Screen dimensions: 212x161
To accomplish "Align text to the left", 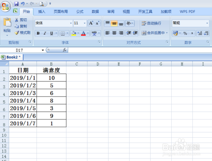I will (108, 33).
